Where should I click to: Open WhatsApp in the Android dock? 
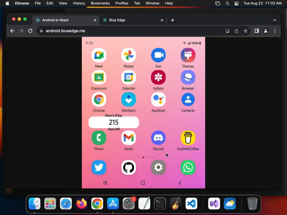click(x=188, y=167)
